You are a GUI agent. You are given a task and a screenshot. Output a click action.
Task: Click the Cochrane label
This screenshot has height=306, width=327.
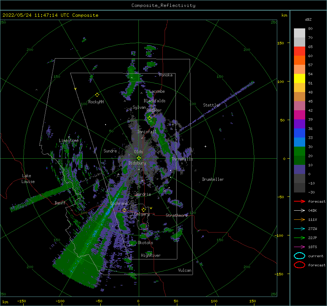[x=119, y=203]
